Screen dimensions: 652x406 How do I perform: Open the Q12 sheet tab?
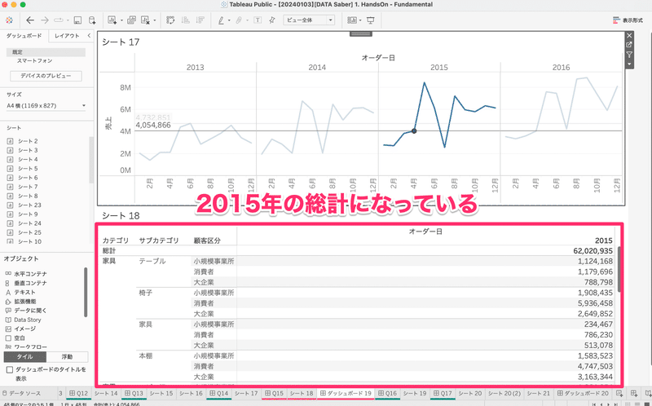click(78, 393)
